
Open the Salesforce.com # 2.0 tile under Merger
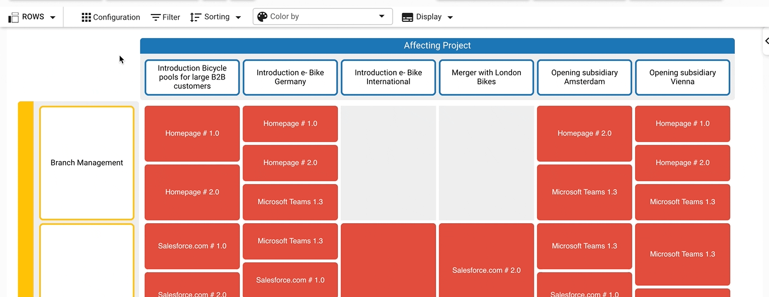(x=486, y=270)
